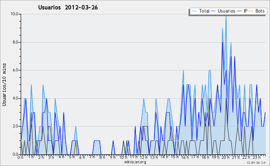Image resolution: width=270 pixels, height=166 pixels.
Task: Click the y-axis value 2.0
Action: click(x=15, y=126)
